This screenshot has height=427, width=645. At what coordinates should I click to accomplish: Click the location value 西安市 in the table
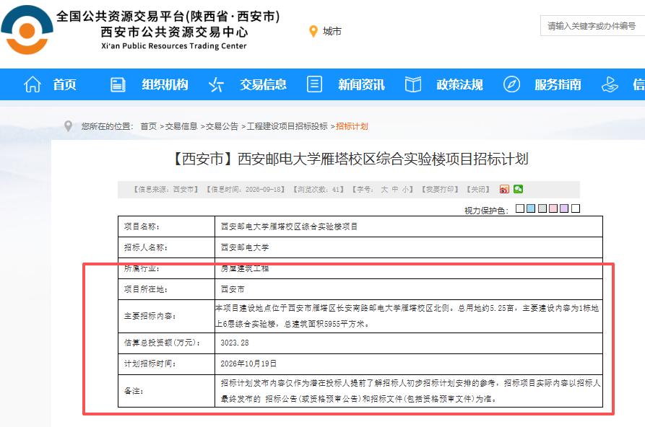[233, 289]
